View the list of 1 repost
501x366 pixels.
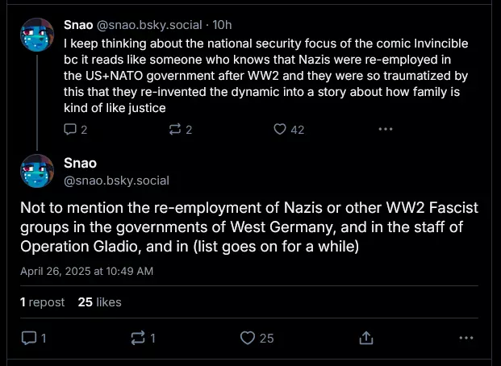[x=44, y=302]
